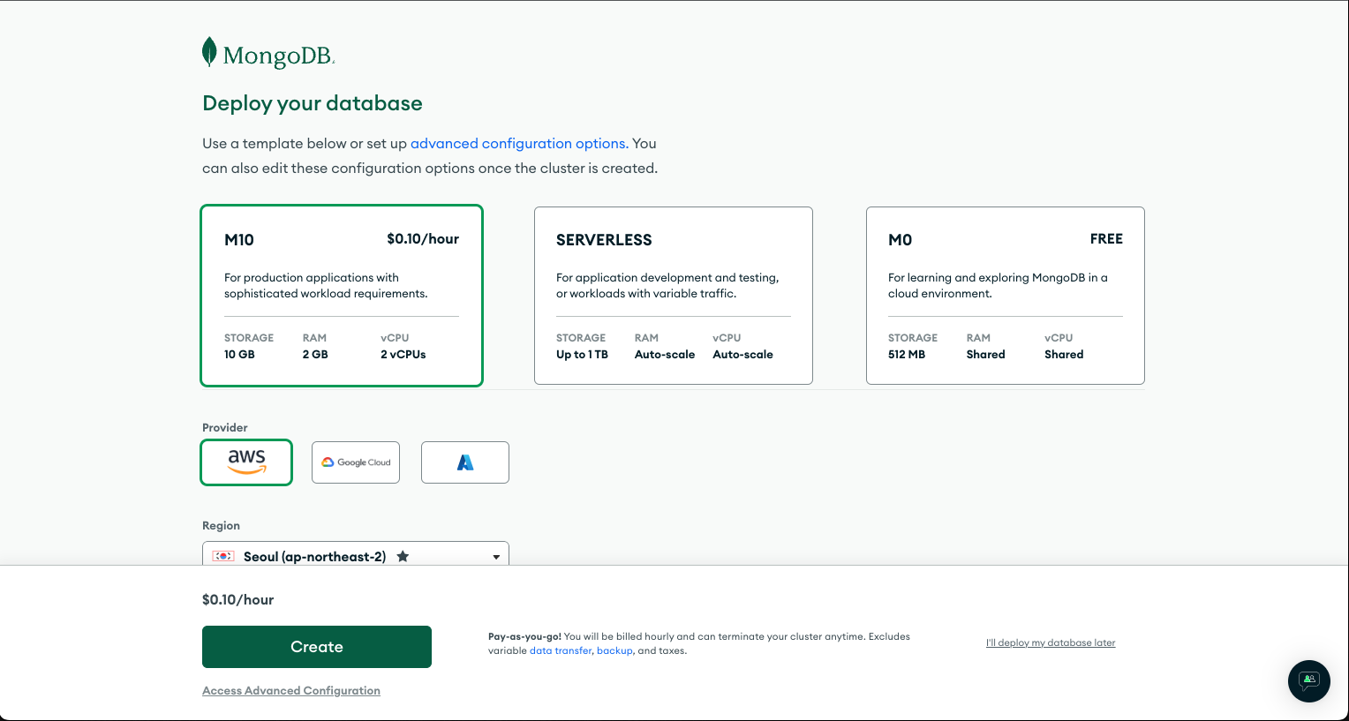Choose Google Cloud provider
Screen dimensions: 1349x721
click(x=356, y=462)
